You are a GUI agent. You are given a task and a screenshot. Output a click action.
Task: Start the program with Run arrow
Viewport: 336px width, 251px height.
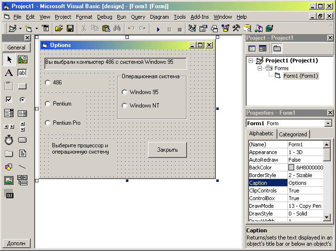tap(158, 29)
